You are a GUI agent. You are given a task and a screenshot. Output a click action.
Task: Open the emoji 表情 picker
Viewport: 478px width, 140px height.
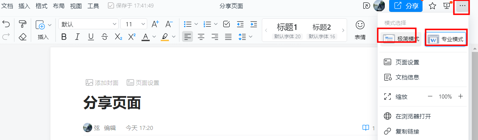click(360, 30)
